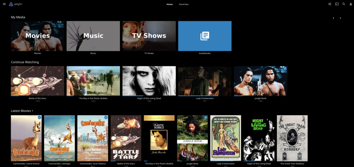Click the 'Latest Movies' heading link

pos(21,111)
